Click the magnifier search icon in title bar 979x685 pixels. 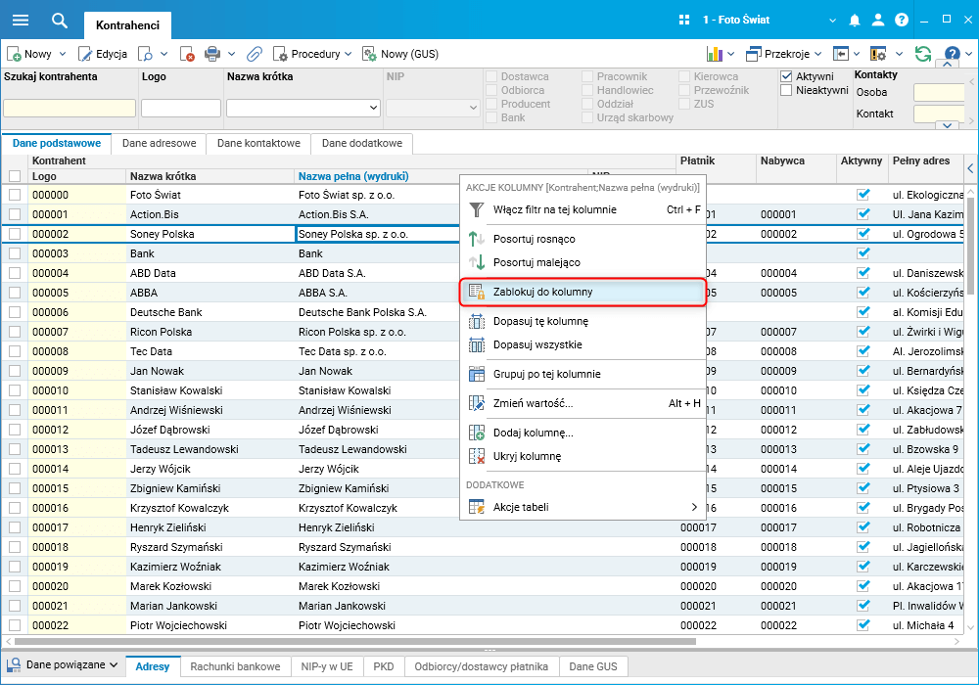tap(60, 21)
